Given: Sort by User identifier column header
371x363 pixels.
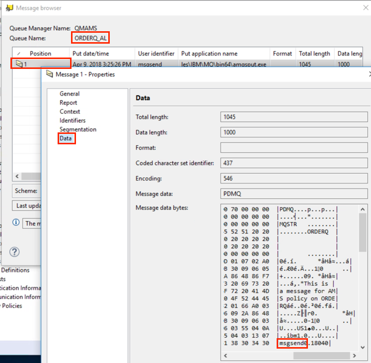Looking at the screenshot, I should (x=156, y=54).
